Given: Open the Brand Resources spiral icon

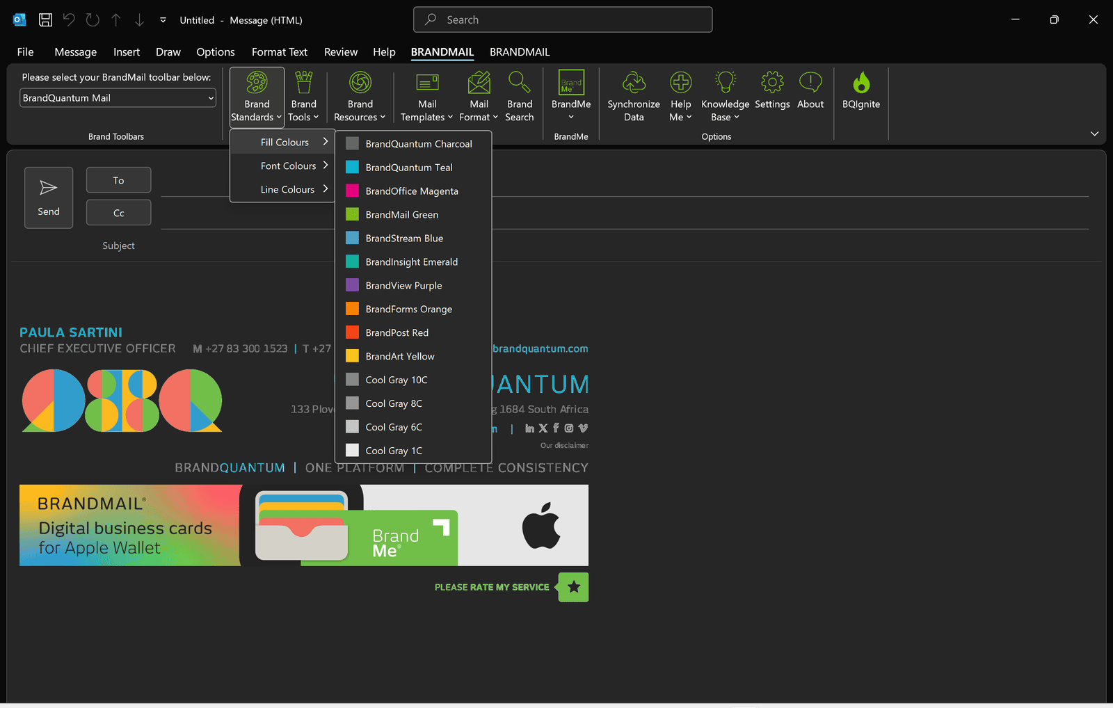Looking at the screenshot, I should click(x=360, y=83).
